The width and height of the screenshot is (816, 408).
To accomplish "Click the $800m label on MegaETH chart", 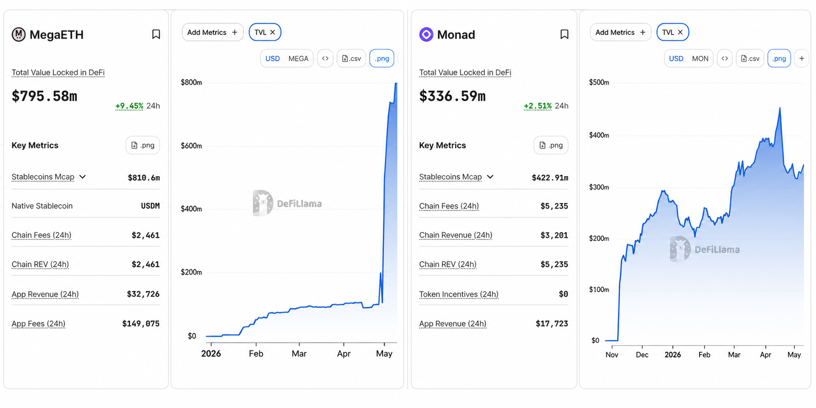I will click(x=191, y=83).
